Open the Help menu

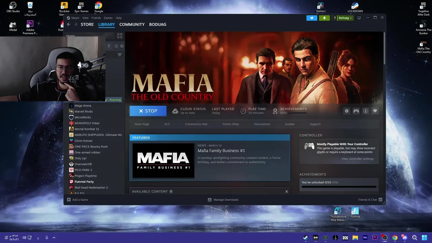coord(118,18)
